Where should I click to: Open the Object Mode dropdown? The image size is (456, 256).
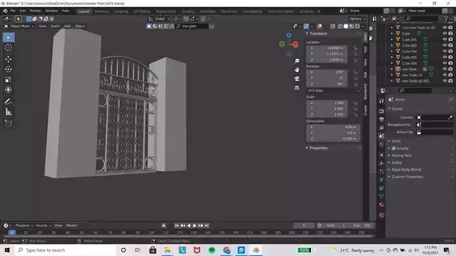(19, 26)
